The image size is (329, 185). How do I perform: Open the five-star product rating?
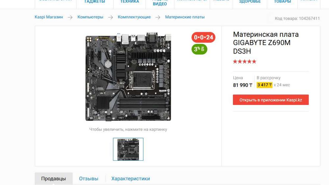(245, 62)
